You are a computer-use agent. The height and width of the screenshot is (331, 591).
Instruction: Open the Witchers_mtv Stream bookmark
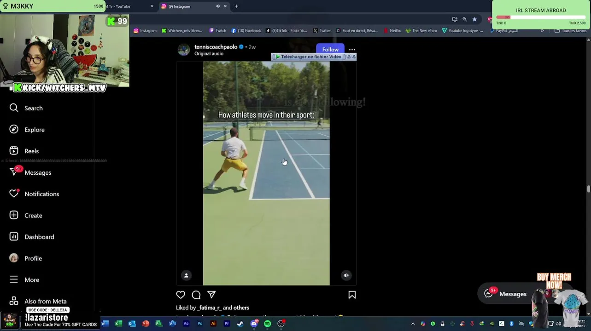coord(181,31)
